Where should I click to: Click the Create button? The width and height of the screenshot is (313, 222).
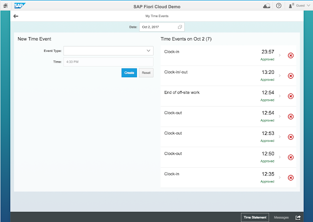click(x=129, y=73)
